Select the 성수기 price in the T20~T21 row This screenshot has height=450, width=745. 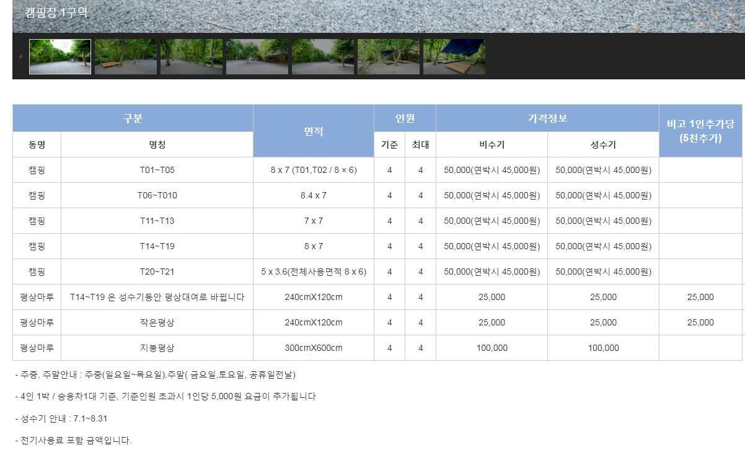click(603, 271)
